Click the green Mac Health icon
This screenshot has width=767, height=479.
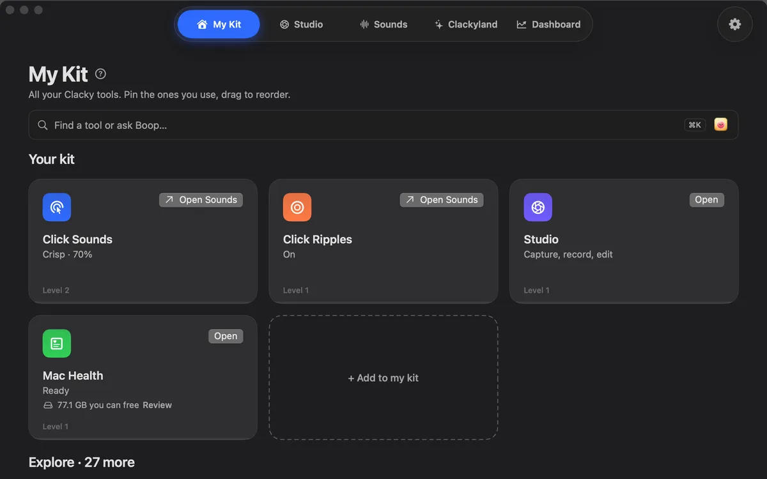[x=57, y=344]
